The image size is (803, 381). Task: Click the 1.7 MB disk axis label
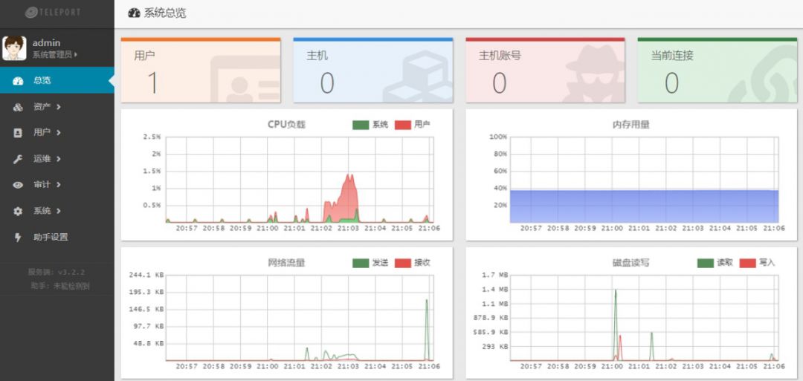(495, 275)
